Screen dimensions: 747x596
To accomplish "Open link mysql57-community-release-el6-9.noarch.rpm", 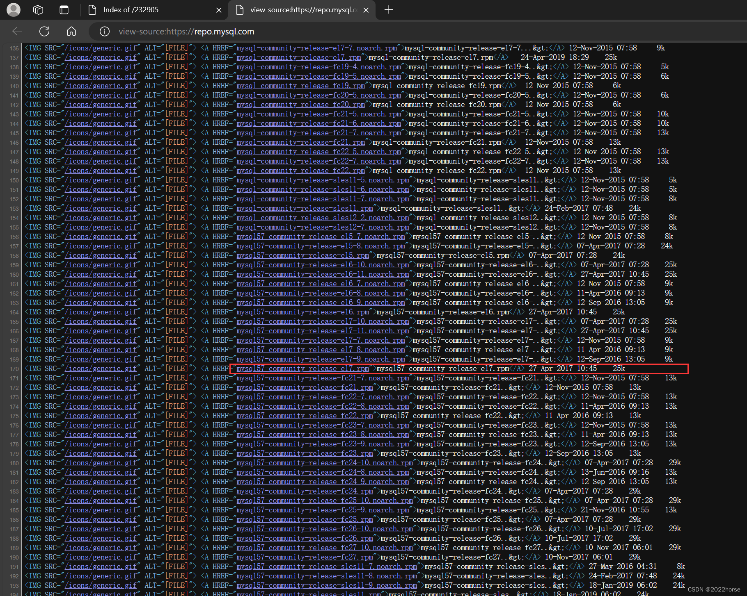I will tap(321, 303).
